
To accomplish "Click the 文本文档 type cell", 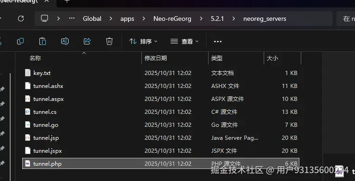I will coord(222,73).
